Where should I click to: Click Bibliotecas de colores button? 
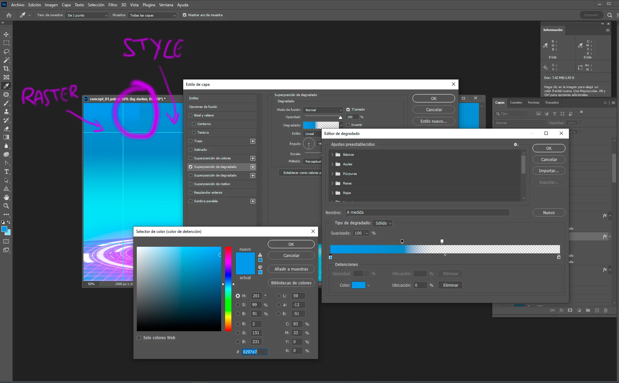[291, 283]
